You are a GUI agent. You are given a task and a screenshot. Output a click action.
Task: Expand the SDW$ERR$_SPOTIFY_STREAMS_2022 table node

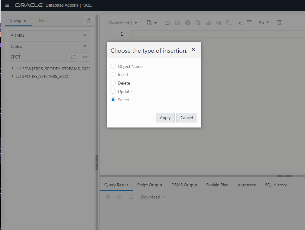12,68
